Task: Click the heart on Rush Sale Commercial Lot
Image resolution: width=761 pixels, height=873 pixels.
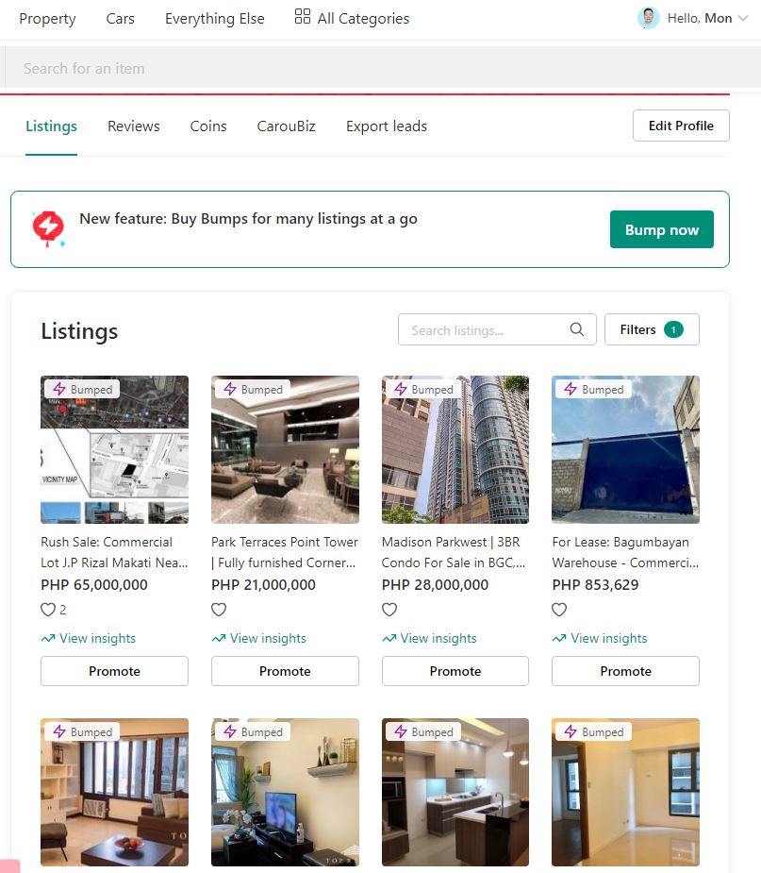Action: (x=48, y=610)
